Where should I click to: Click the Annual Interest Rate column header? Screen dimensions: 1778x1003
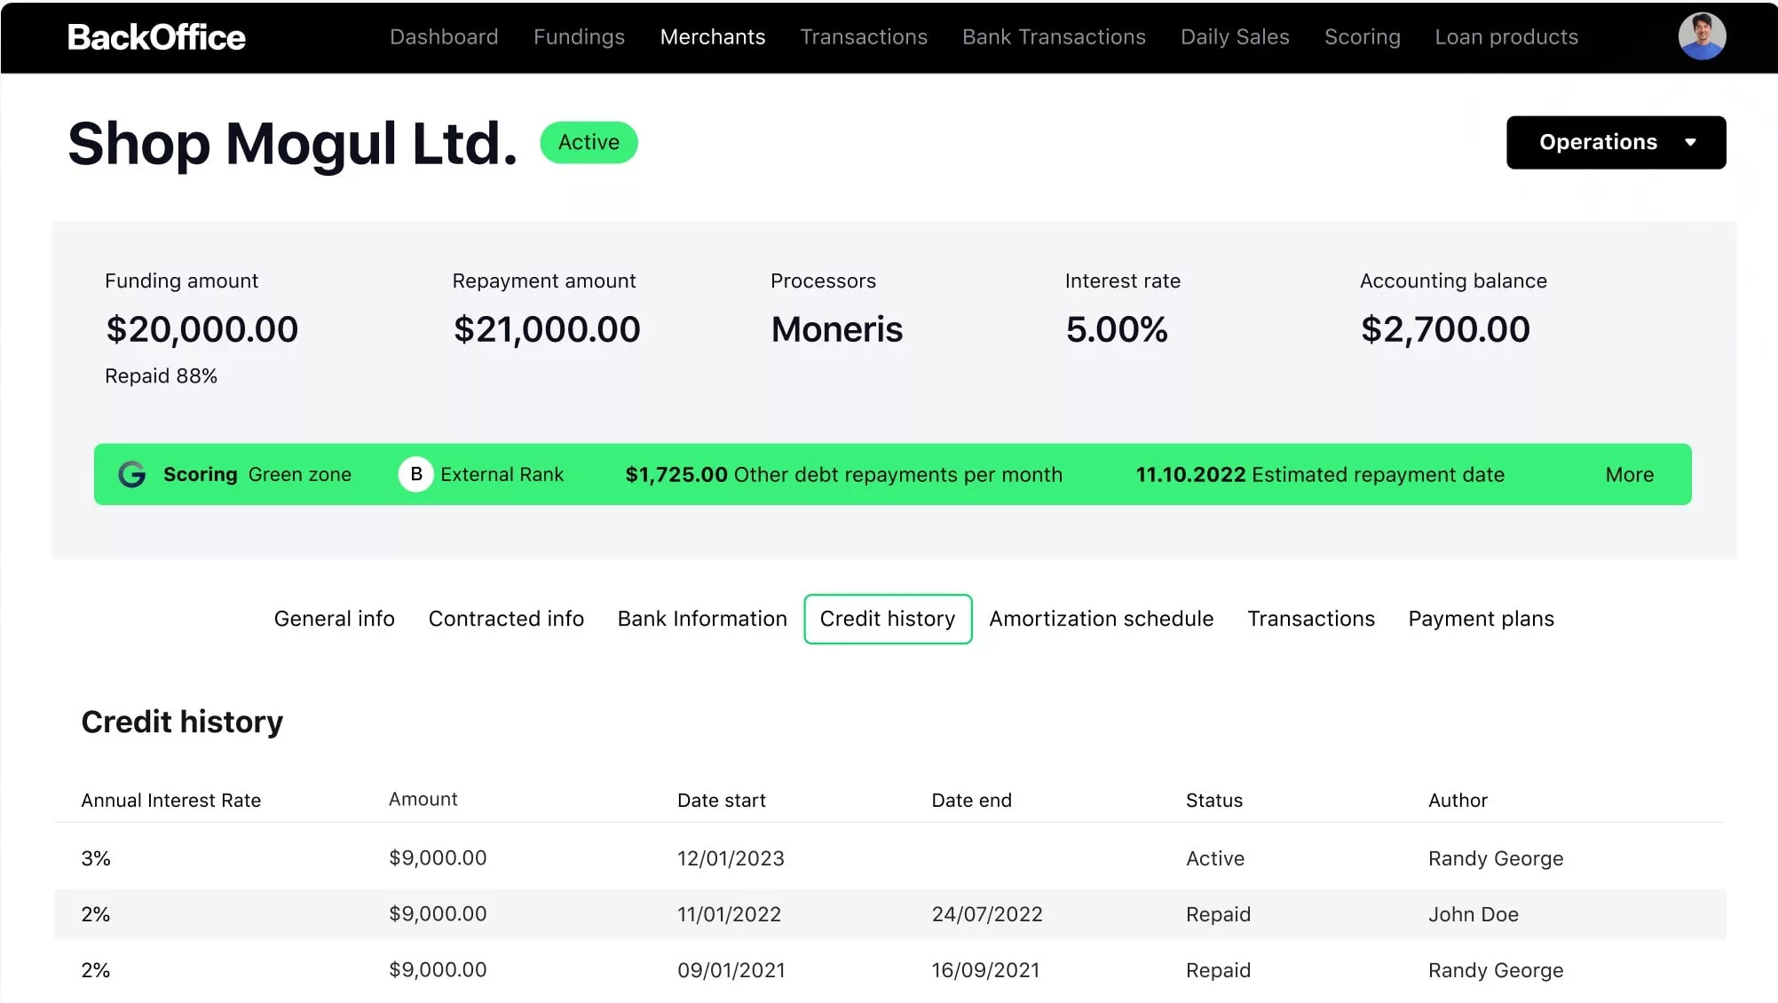[x=170, y=800]
